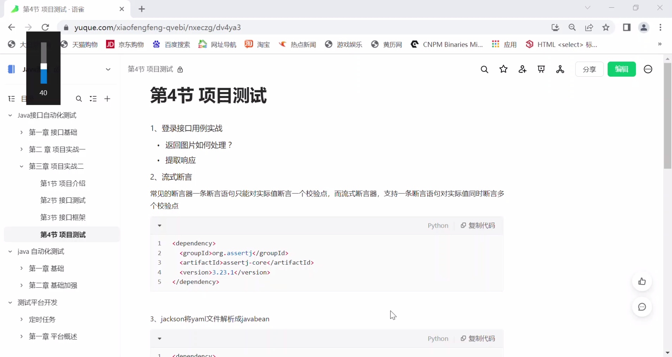The image size is (672, 357).
Task: Search the sidebar outline
Action: [x=79, y=99]
